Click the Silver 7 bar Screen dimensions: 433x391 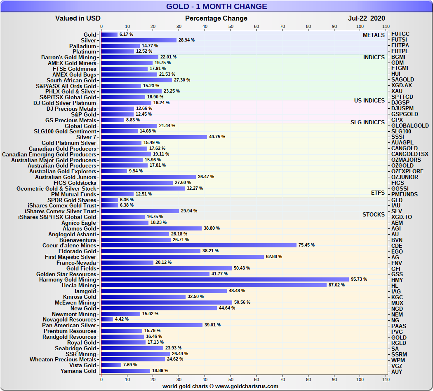pyautogui.click(x=154, y=137)
